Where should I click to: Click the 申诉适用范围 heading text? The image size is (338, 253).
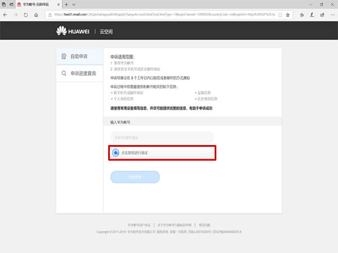(x=122, y=57)
